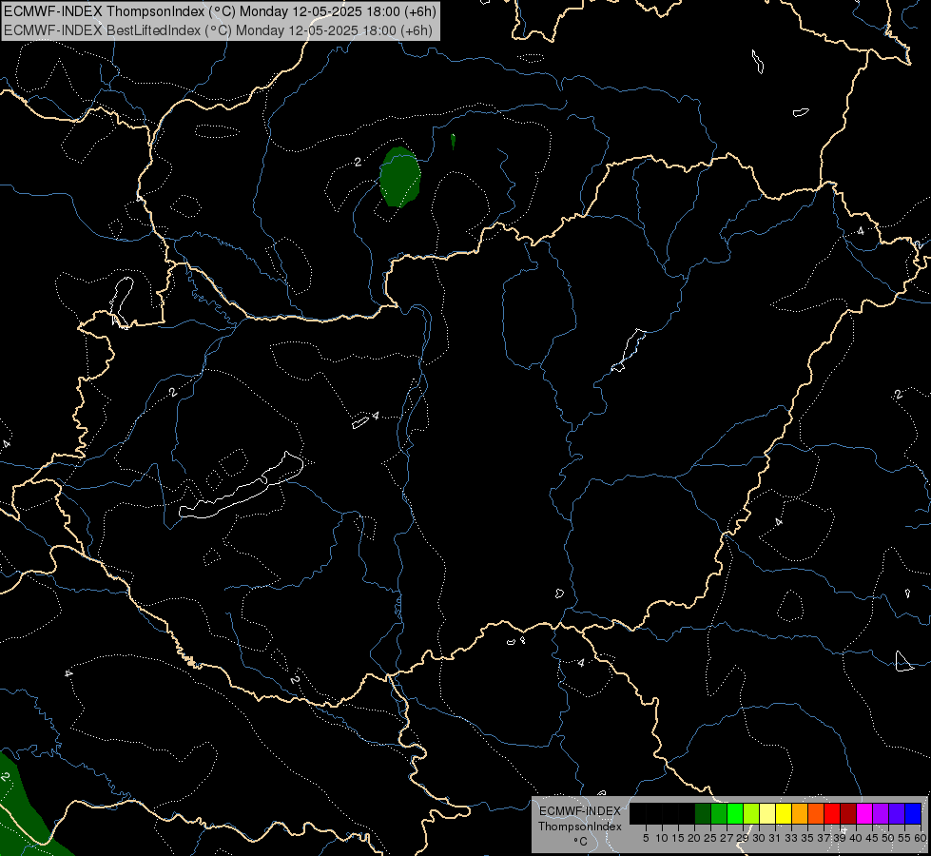
Task: Click legend tick value 10
Action: pyautogui.click(x=662, y=838)
